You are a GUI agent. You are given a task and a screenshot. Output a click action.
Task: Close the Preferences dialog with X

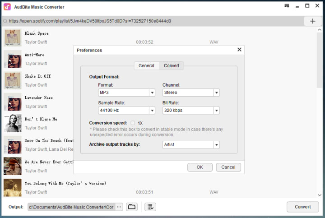tap(239, 50)
